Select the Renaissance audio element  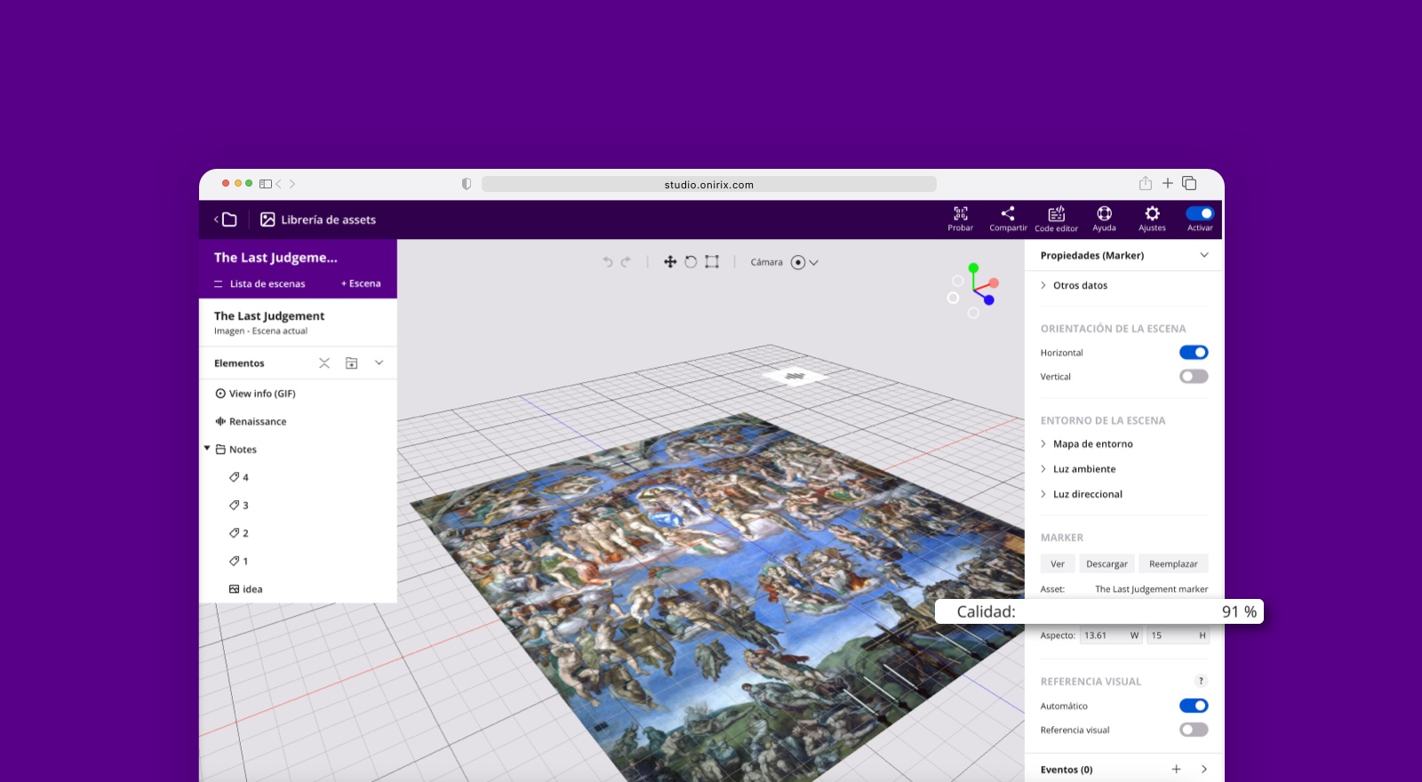pyautogui.click(x=257, y=421)
